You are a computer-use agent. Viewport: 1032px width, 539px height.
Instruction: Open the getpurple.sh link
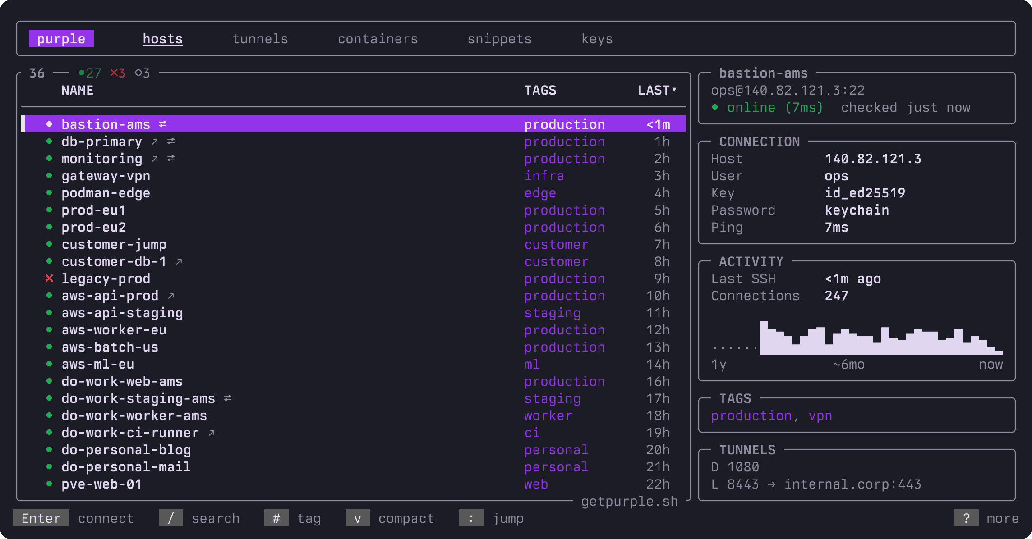[630, 501]
